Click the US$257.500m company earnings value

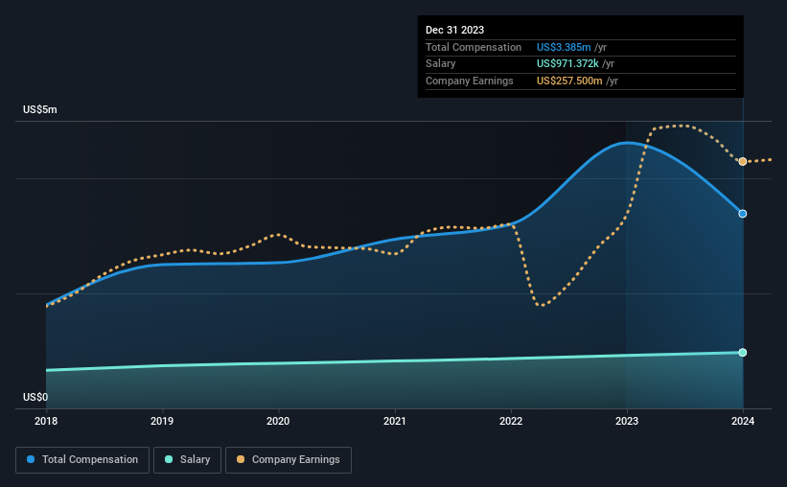click(x=569, y=81)
